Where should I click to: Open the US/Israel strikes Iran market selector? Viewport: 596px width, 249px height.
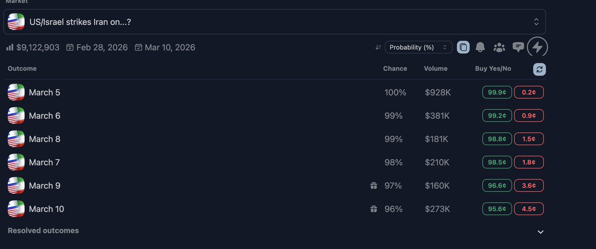(x=275, y=21)
